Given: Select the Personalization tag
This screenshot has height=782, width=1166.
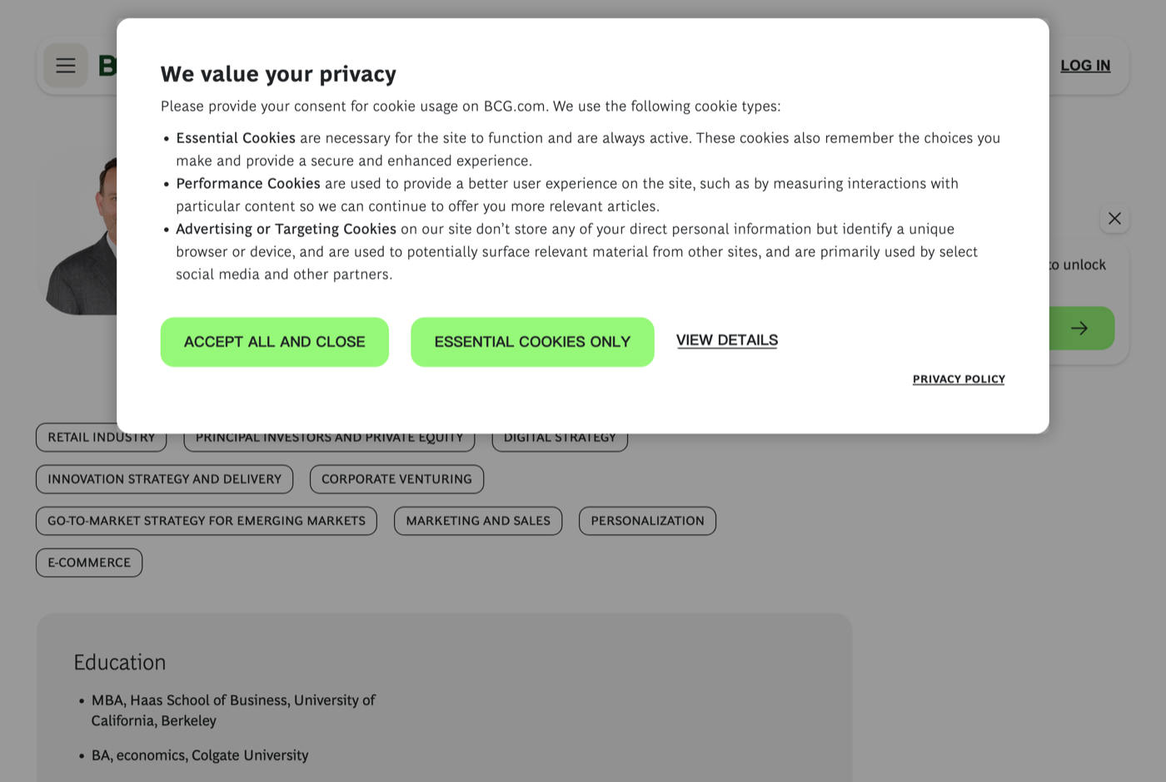Looking at the screenshot, I should tap(647, 521).
